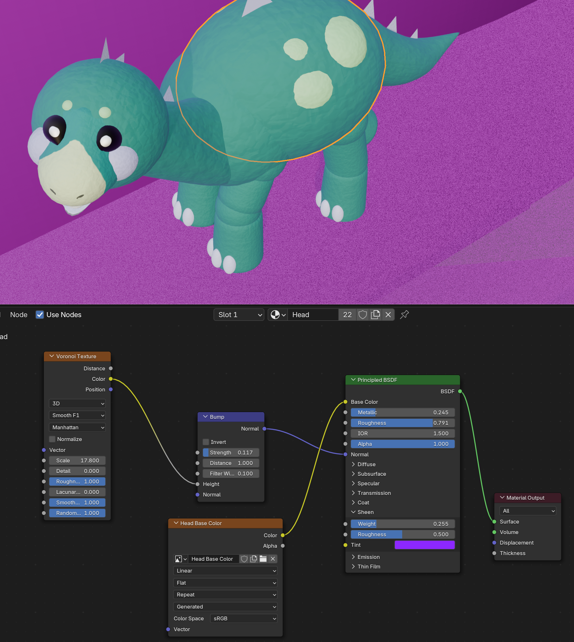574x642 pixels.
Task: Click the purple Tint color swatch
Action: (424, 545)
